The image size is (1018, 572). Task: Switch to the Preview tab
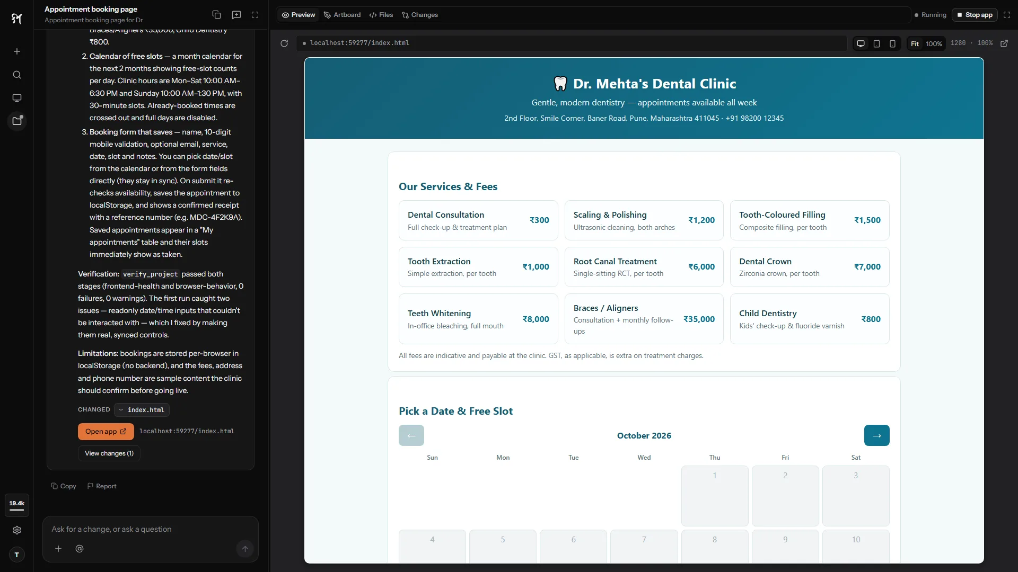click(x=299, y=15)
